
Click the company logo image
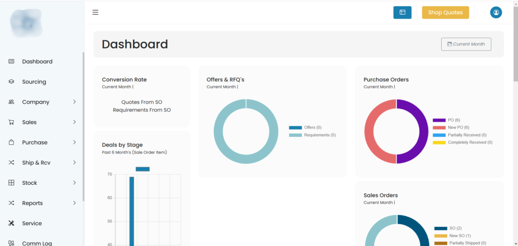pos(26,23)
